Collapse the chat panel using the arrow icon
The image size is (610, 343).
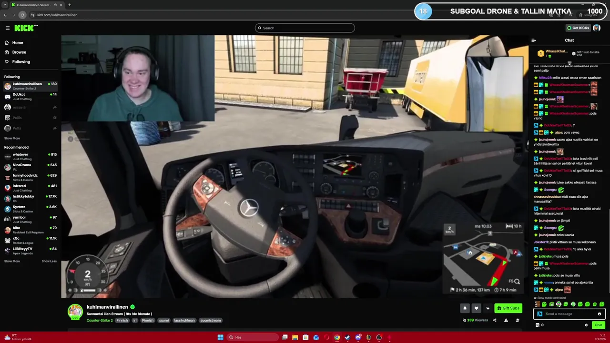pos(534,40)
